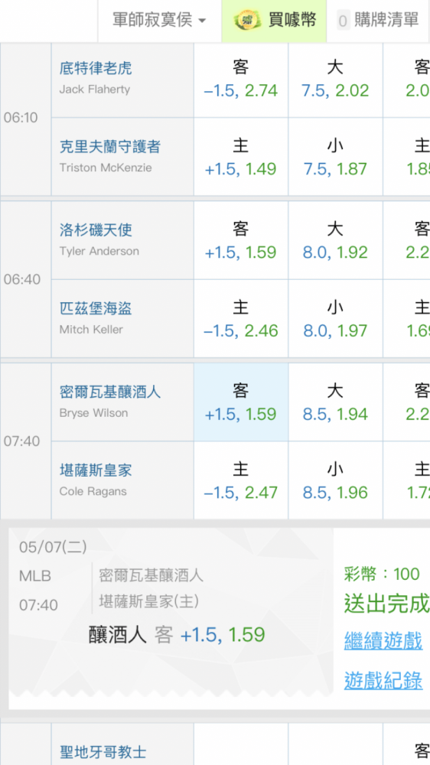Select 底特律老虎 客 -1.5, 2.74 odds
The height and width of the screenshot is (765, 430).
(240, 80)
